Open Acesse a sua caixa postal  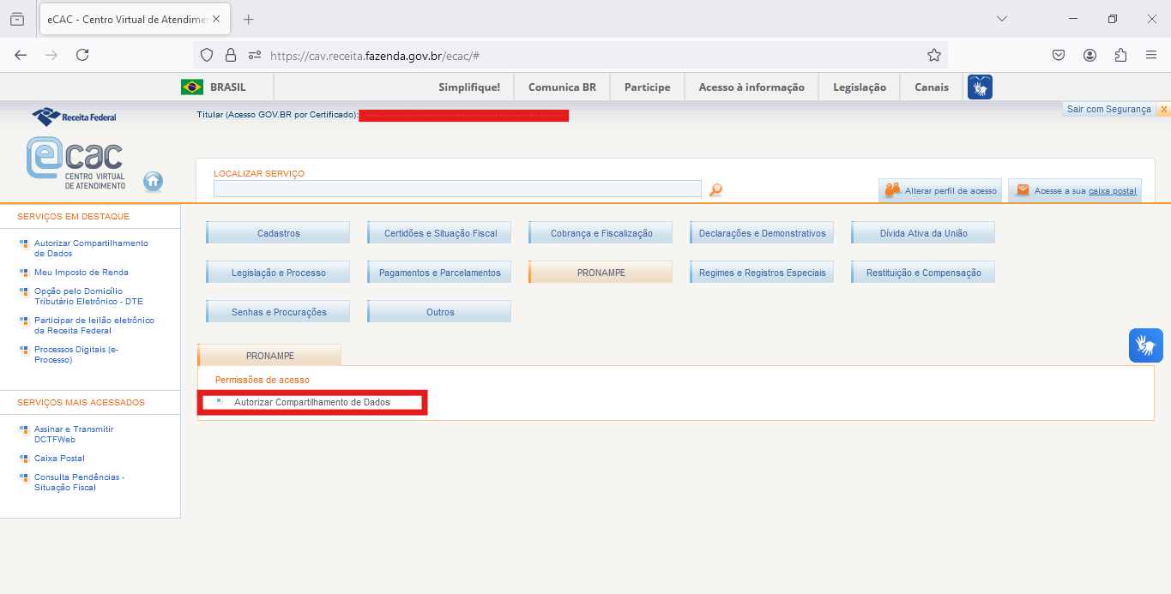pos(1076,190)
